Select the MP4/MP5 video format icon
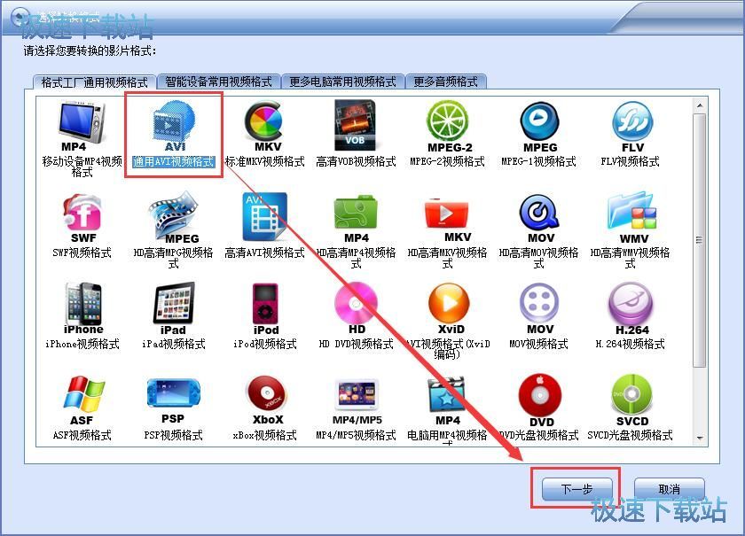This screenshot has height=536, width=745. tap(357, 400)
